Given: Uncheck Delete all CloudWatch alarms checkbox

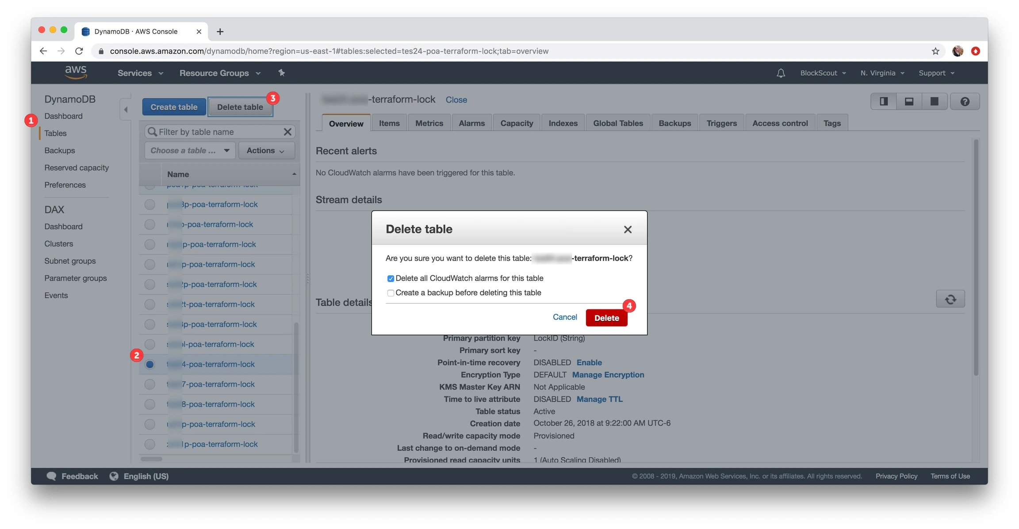Looking at the screenshot, I should (391, 278).
